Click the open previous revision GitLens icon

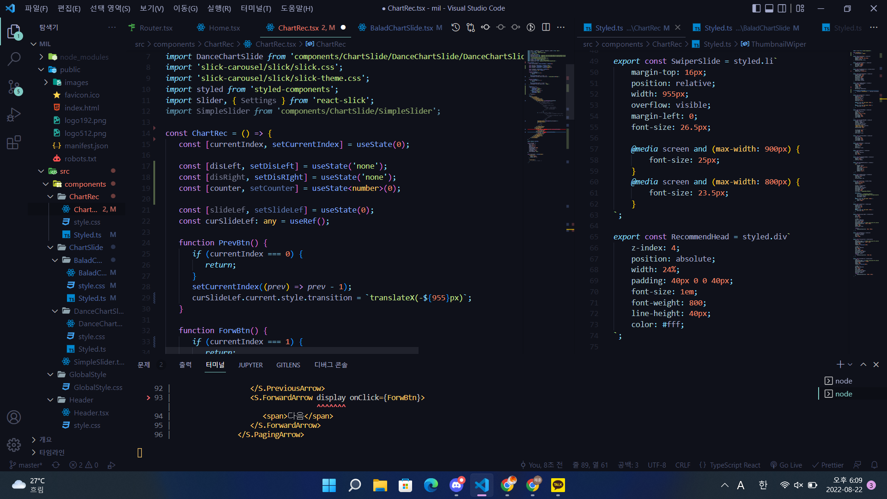[x=486, y=27]
